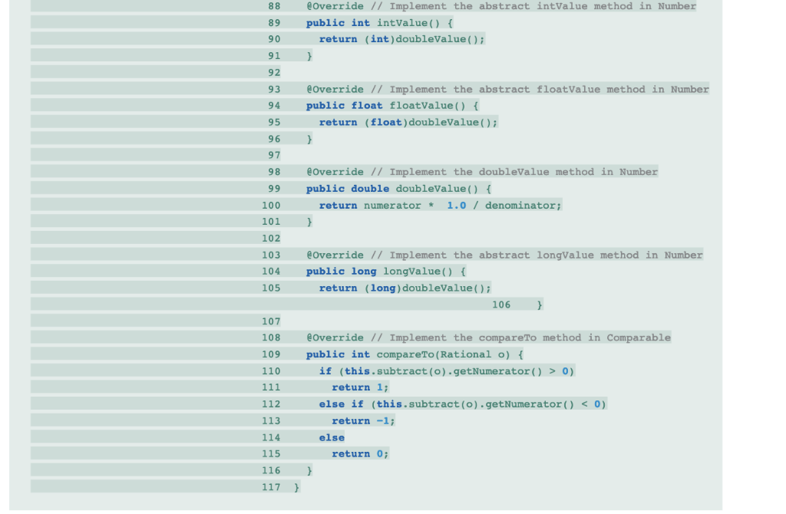This screenshot has height=514, width=786.
Task: Click the else if condition on line 112
Action: pos(463,404)
